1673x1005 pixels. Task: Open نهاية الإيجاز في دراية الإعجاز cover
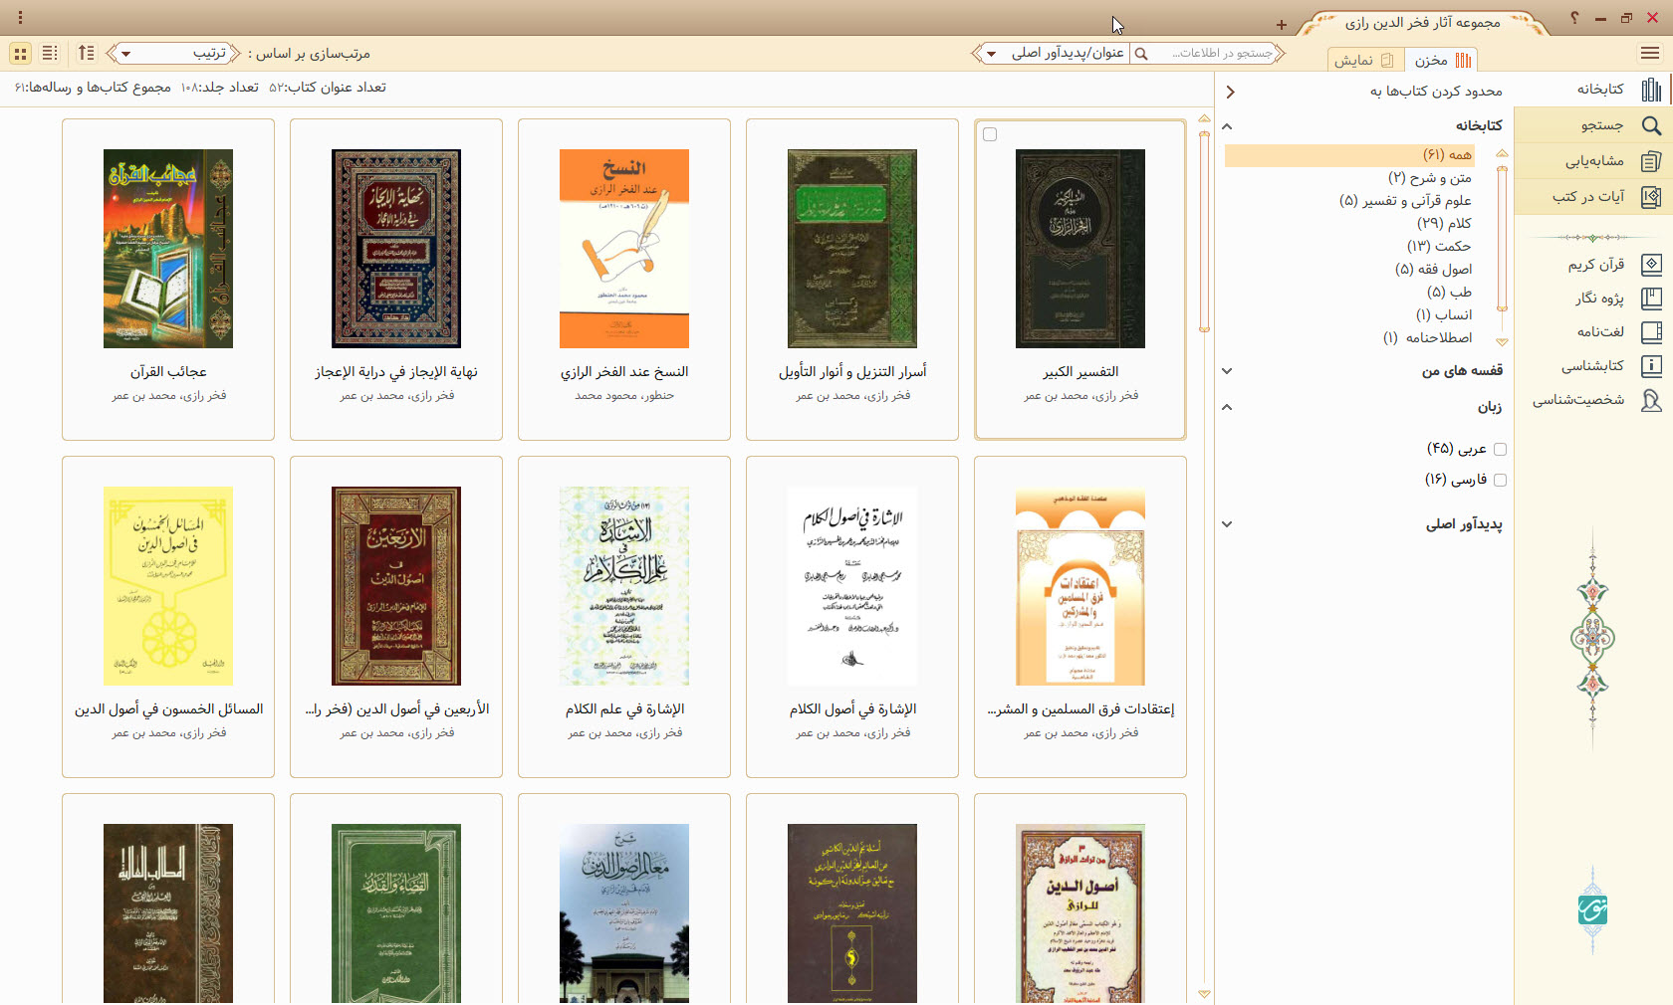click(396, 249)
